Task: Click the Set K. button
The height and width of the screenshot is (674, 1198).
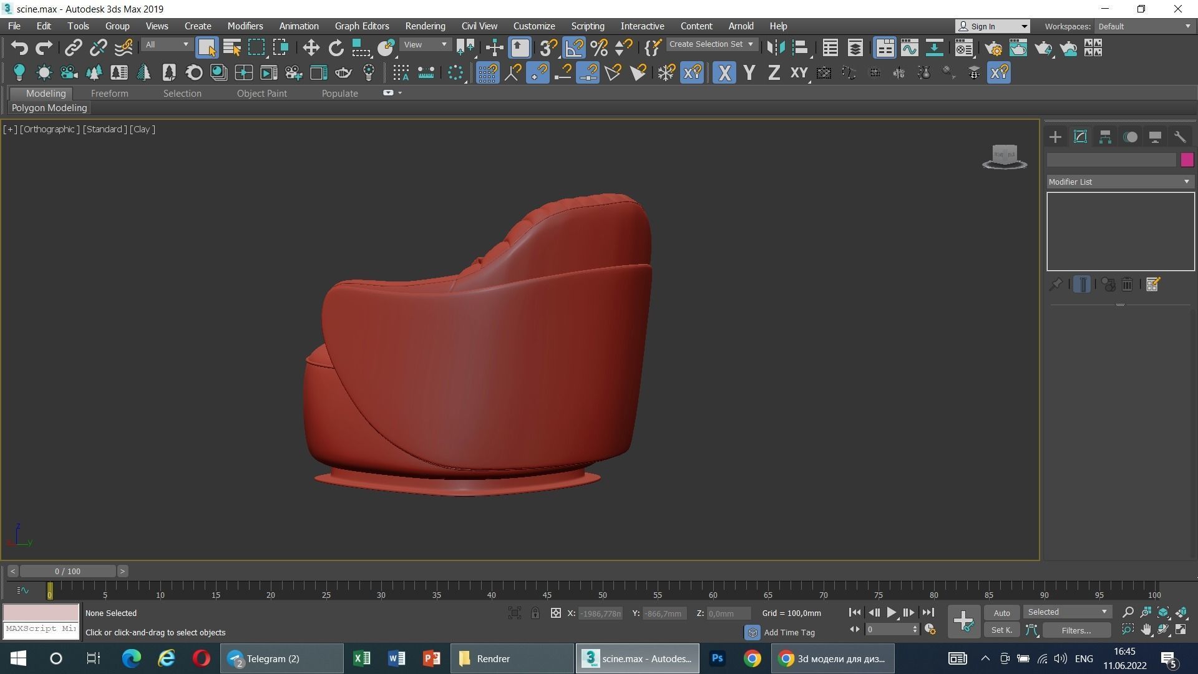Action: click(x=1001, y=630)
